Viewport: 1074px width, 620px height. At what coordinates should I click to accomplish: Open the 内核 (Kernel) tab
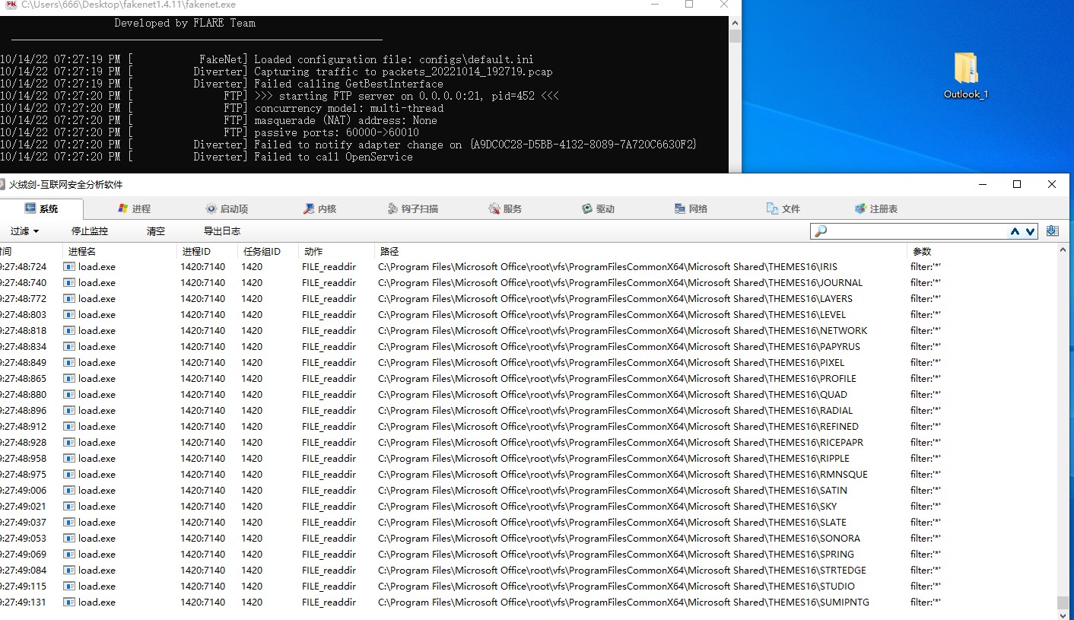319,209
